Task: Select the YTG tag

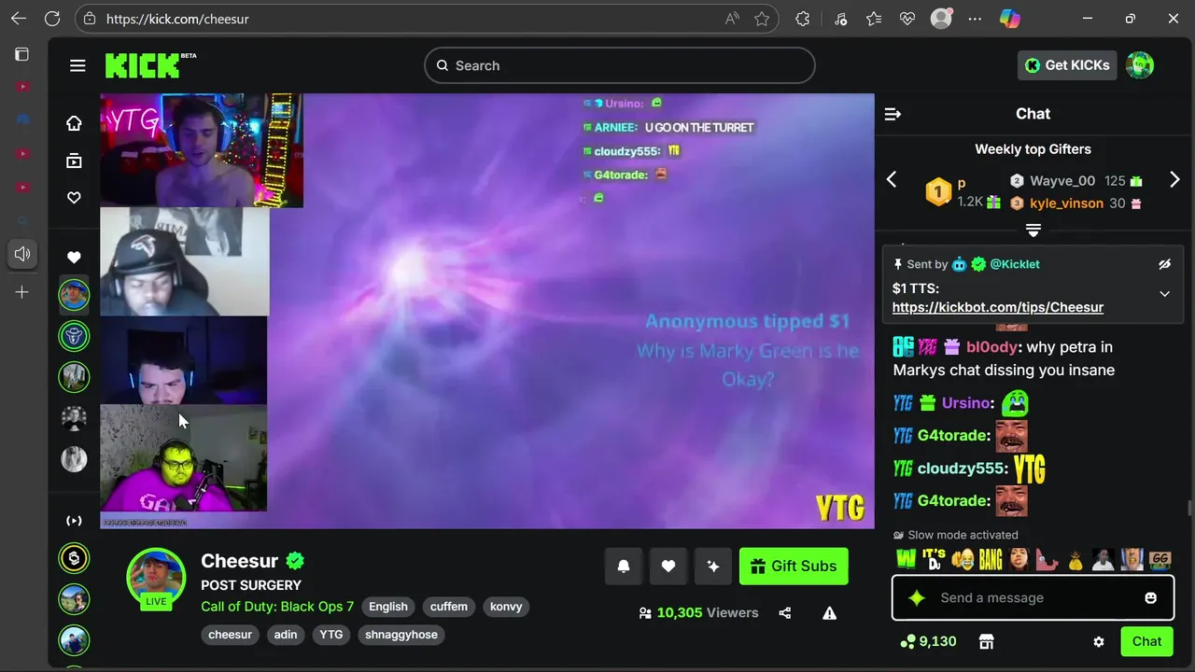Action: point(331,635)
